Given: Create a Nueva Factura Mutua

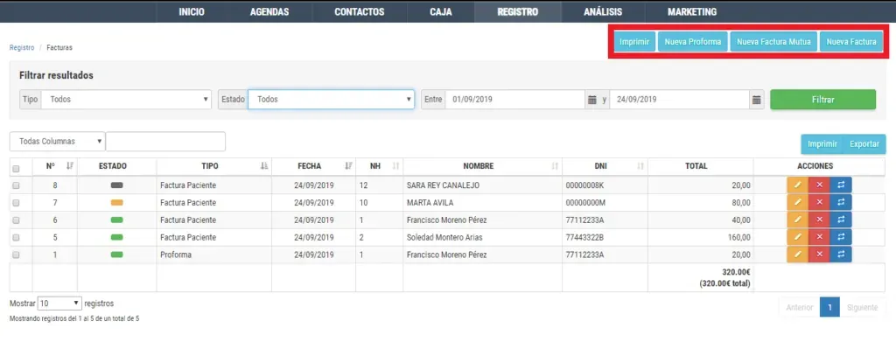Looking at the screenshot, I should pyautogui.click(x=773, y=42).
